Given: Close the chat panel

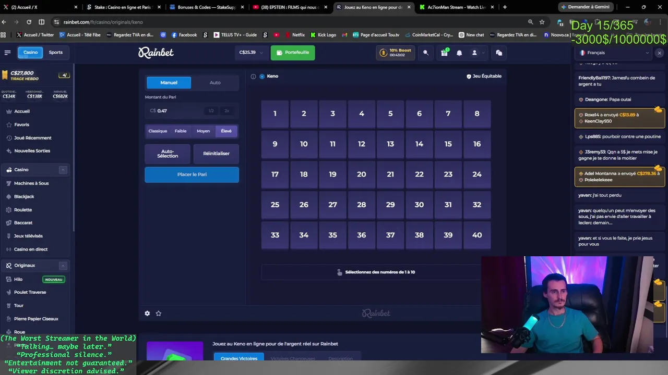Looking at the screenshot, I should [x=659, y=53].
